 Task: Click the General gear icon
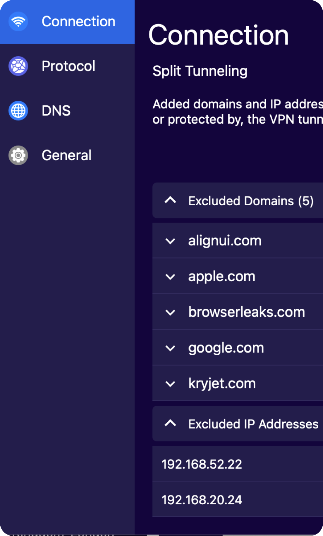(18, 155)
